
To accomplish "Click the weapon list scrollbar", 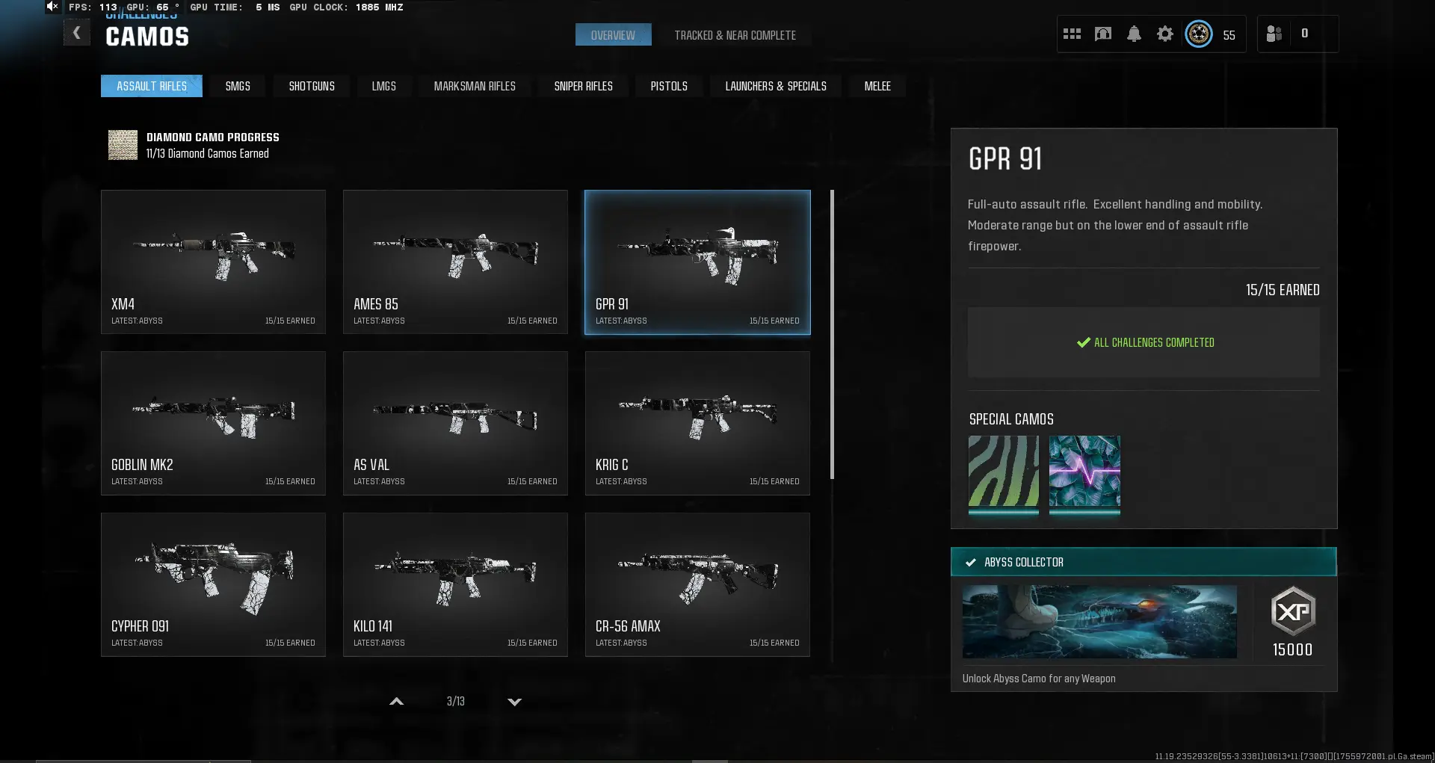I will [x=832, y=335].
